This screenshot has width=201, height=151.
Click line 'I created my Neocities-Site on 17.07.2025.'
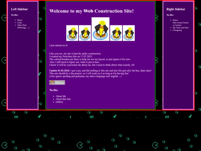71,56
